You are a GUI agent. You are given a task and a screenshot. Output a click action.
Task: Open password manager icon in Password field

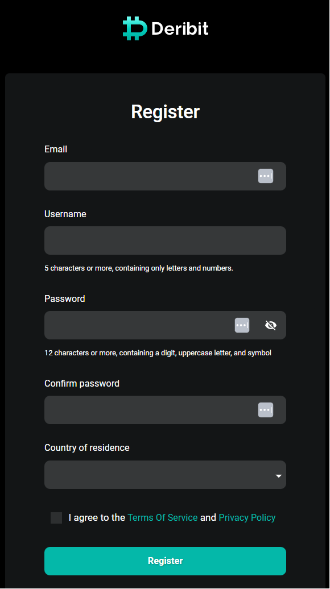[x=242, y=325]
